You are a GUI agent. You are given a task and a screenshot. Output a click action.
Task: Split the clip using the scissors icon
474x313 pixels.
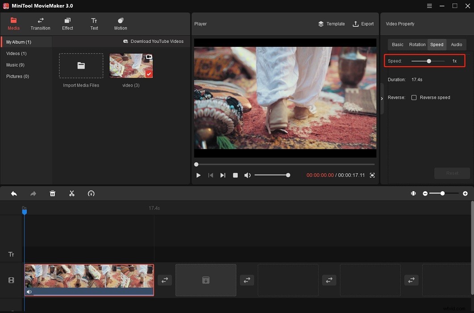(x=71, y=193)
